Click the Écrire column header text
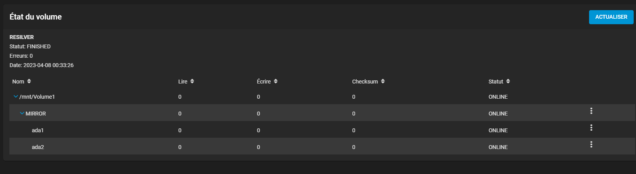This screenshot has height=174, width=636. tap(264, 82)
